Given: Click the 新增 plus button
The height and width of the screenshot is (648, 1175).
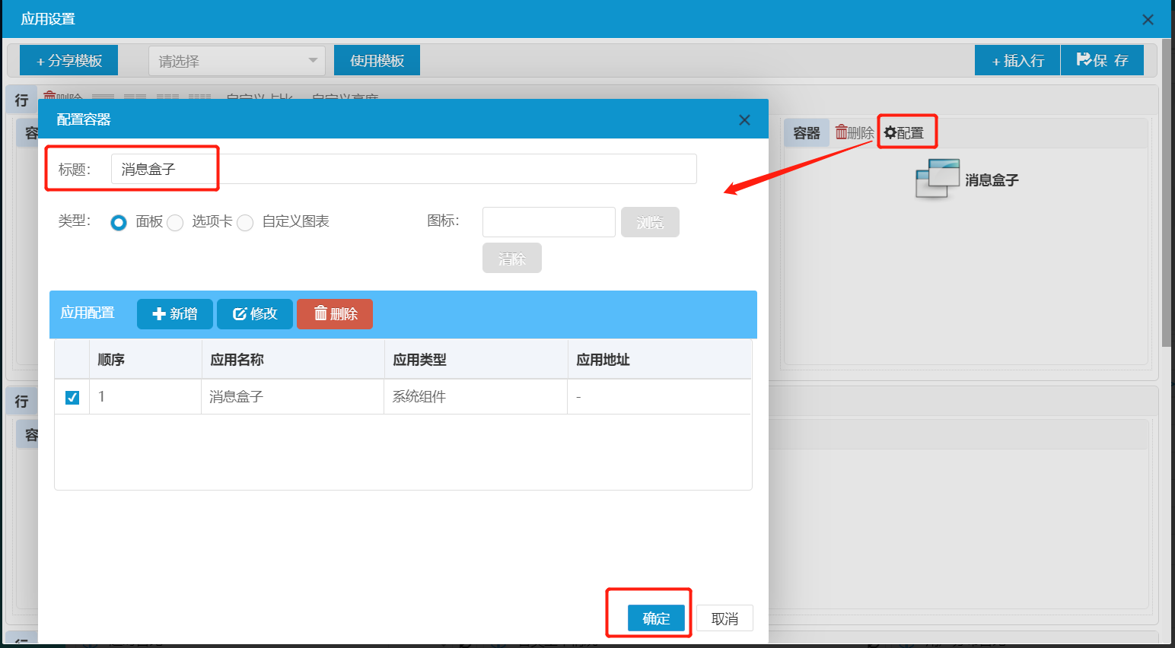Looking at the screenshot, I should [x=174, y=314].
